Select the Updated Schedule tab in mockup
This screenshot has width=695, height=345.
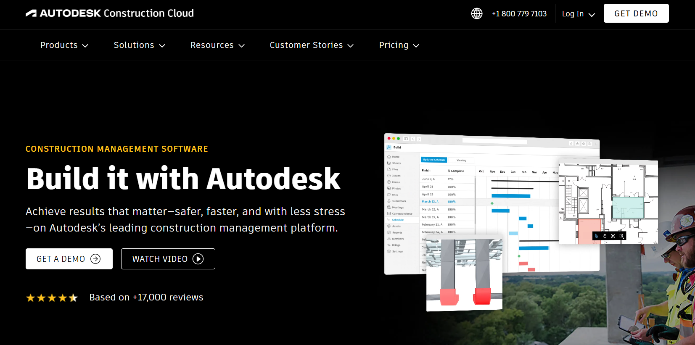click(434, 160)
